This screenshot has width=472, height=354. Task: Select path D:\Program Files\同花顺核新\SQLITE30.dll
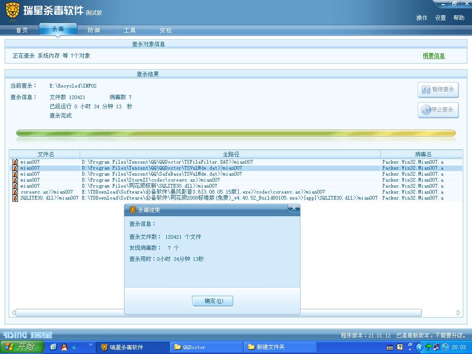click(x=149, y=186)
